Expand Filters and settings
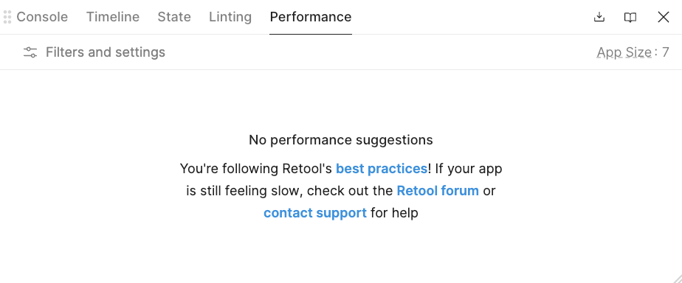The image size is (682, 283). point(94,52)
